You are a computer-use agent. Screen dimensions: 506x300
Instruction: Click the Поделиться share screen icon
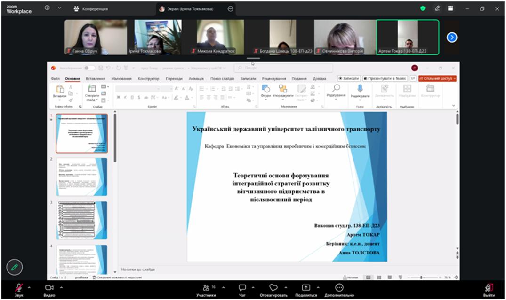coord(306,287)
